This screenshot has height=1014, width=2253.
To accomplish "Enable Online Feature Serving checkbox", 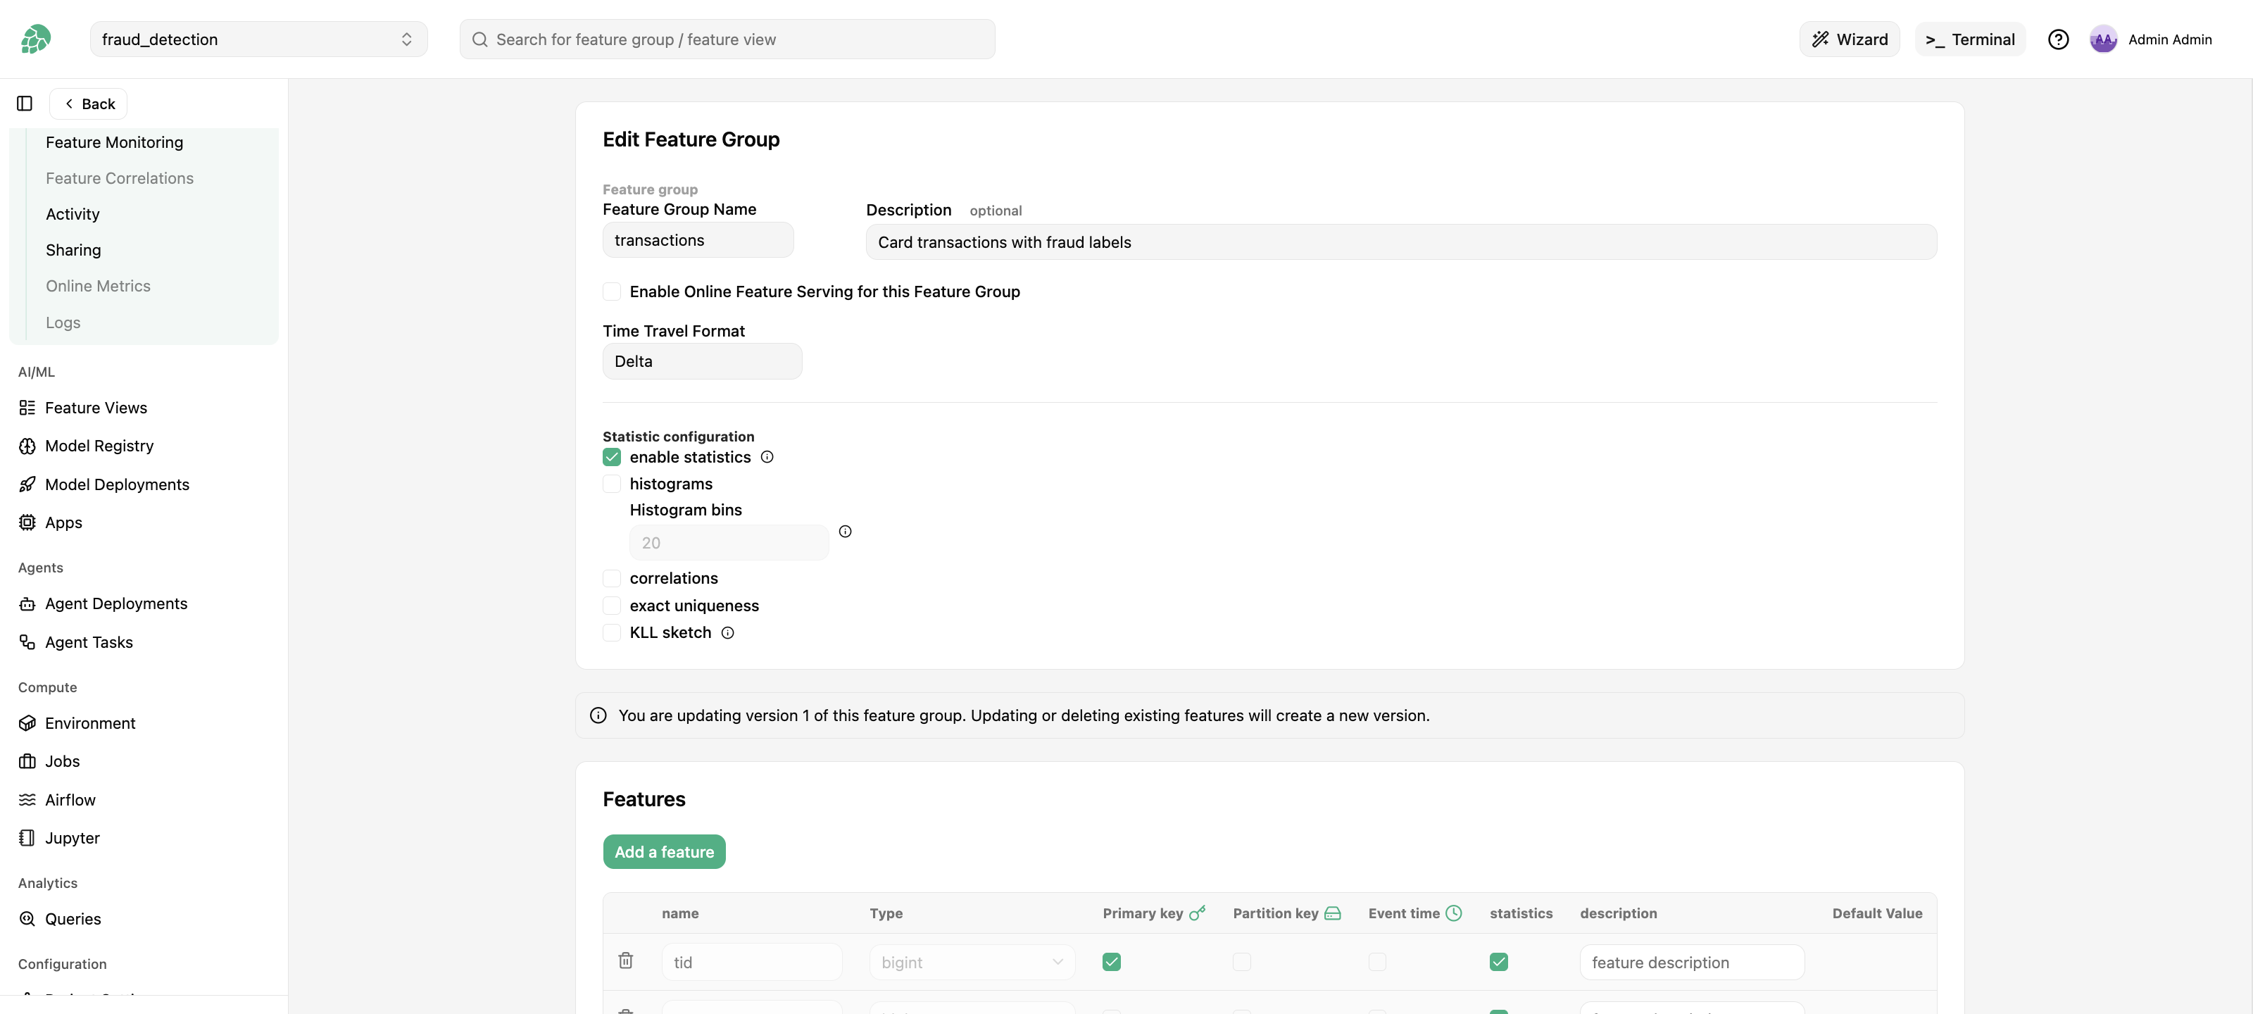I will pyautogui.click(x=613, y=292).
